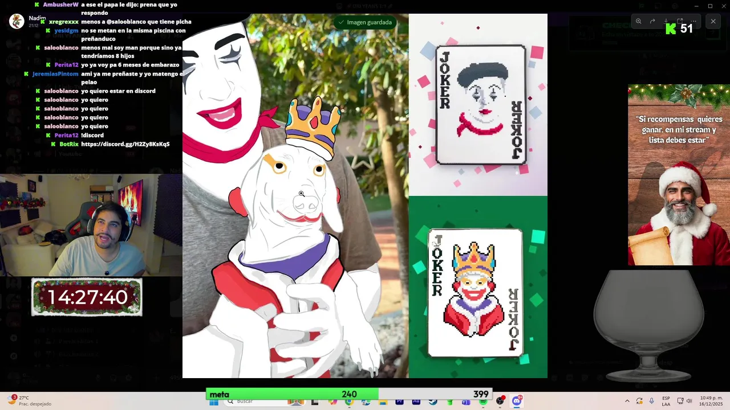
Task: Open Spotify from the taskbar
Action: pos(483,401)
